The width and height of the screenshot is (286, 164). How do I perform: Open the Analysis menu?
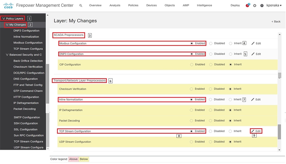coord(115,5)
